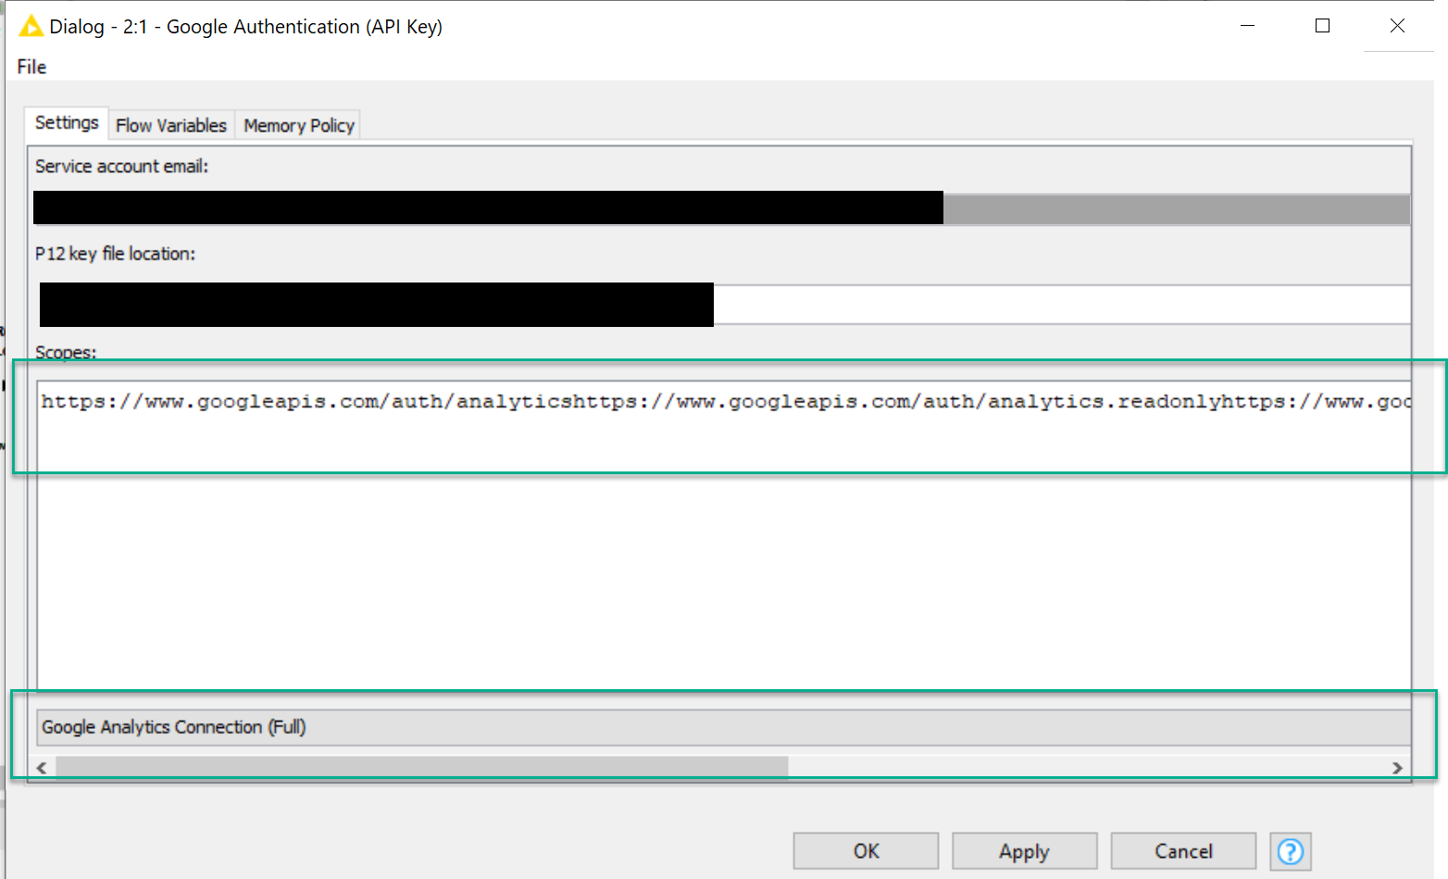Cancel the dialog

(x=1182, y=851)
